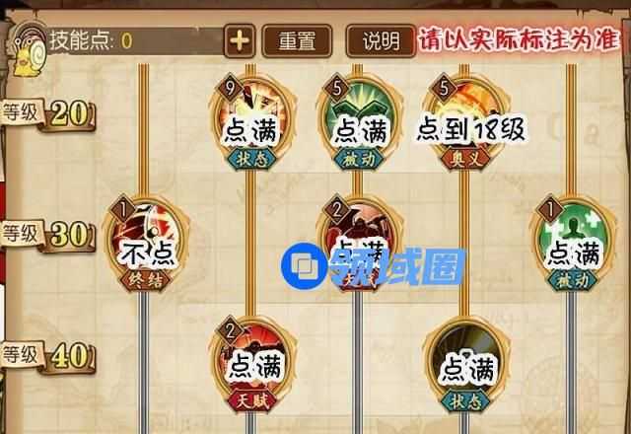
Task: Click the yellow snail mascot icon
Action: (x=29, y=49)
